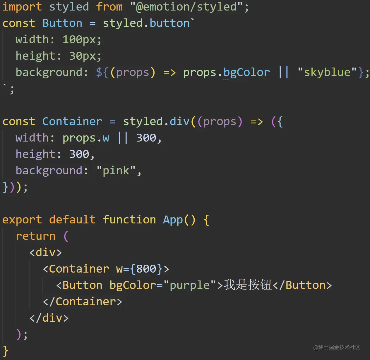Viewport: 370px width, 360px height.
Task: Click the Button constant name declaration
Action: pos(62,23)
